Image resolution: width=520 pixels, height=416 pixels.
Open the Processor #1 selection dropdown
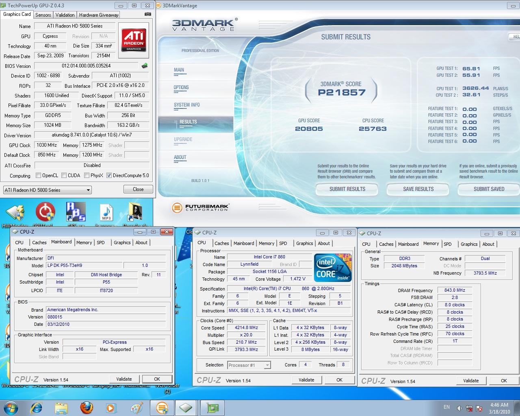click(249, 365)
